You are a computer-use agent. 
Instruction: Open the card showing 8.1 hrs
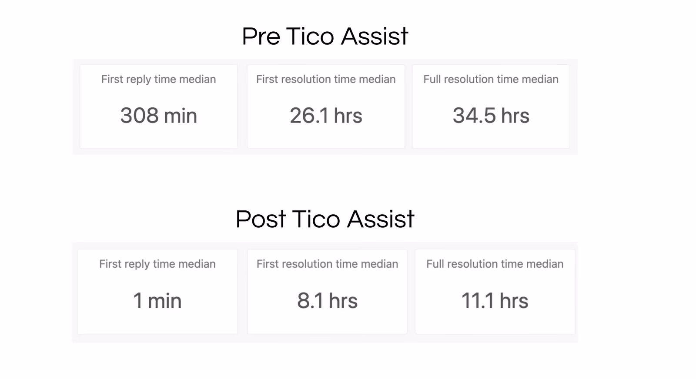click(x=327, y=292)
